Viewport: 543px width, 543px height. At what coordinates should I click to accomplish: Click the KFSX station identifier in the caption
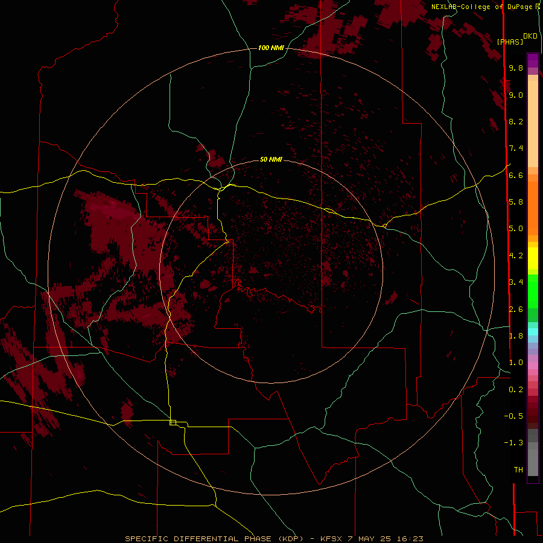point(332,539)
